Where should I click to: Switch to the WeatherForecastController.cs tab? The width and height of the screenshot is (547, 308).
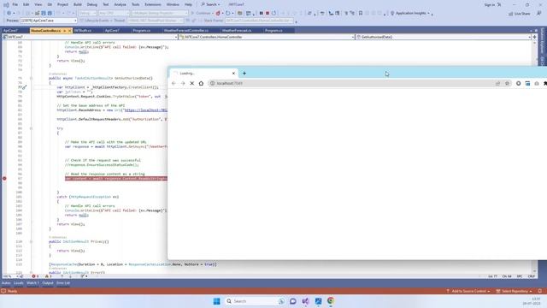(186, 31)
